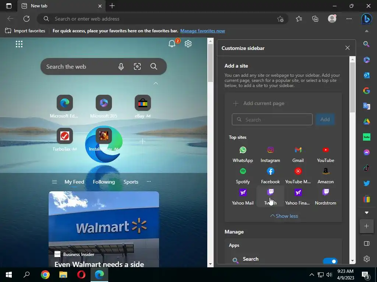Screen dimensions: 377x282
Task: Open the shopping bag sidebar app
Action: (366, 199)
